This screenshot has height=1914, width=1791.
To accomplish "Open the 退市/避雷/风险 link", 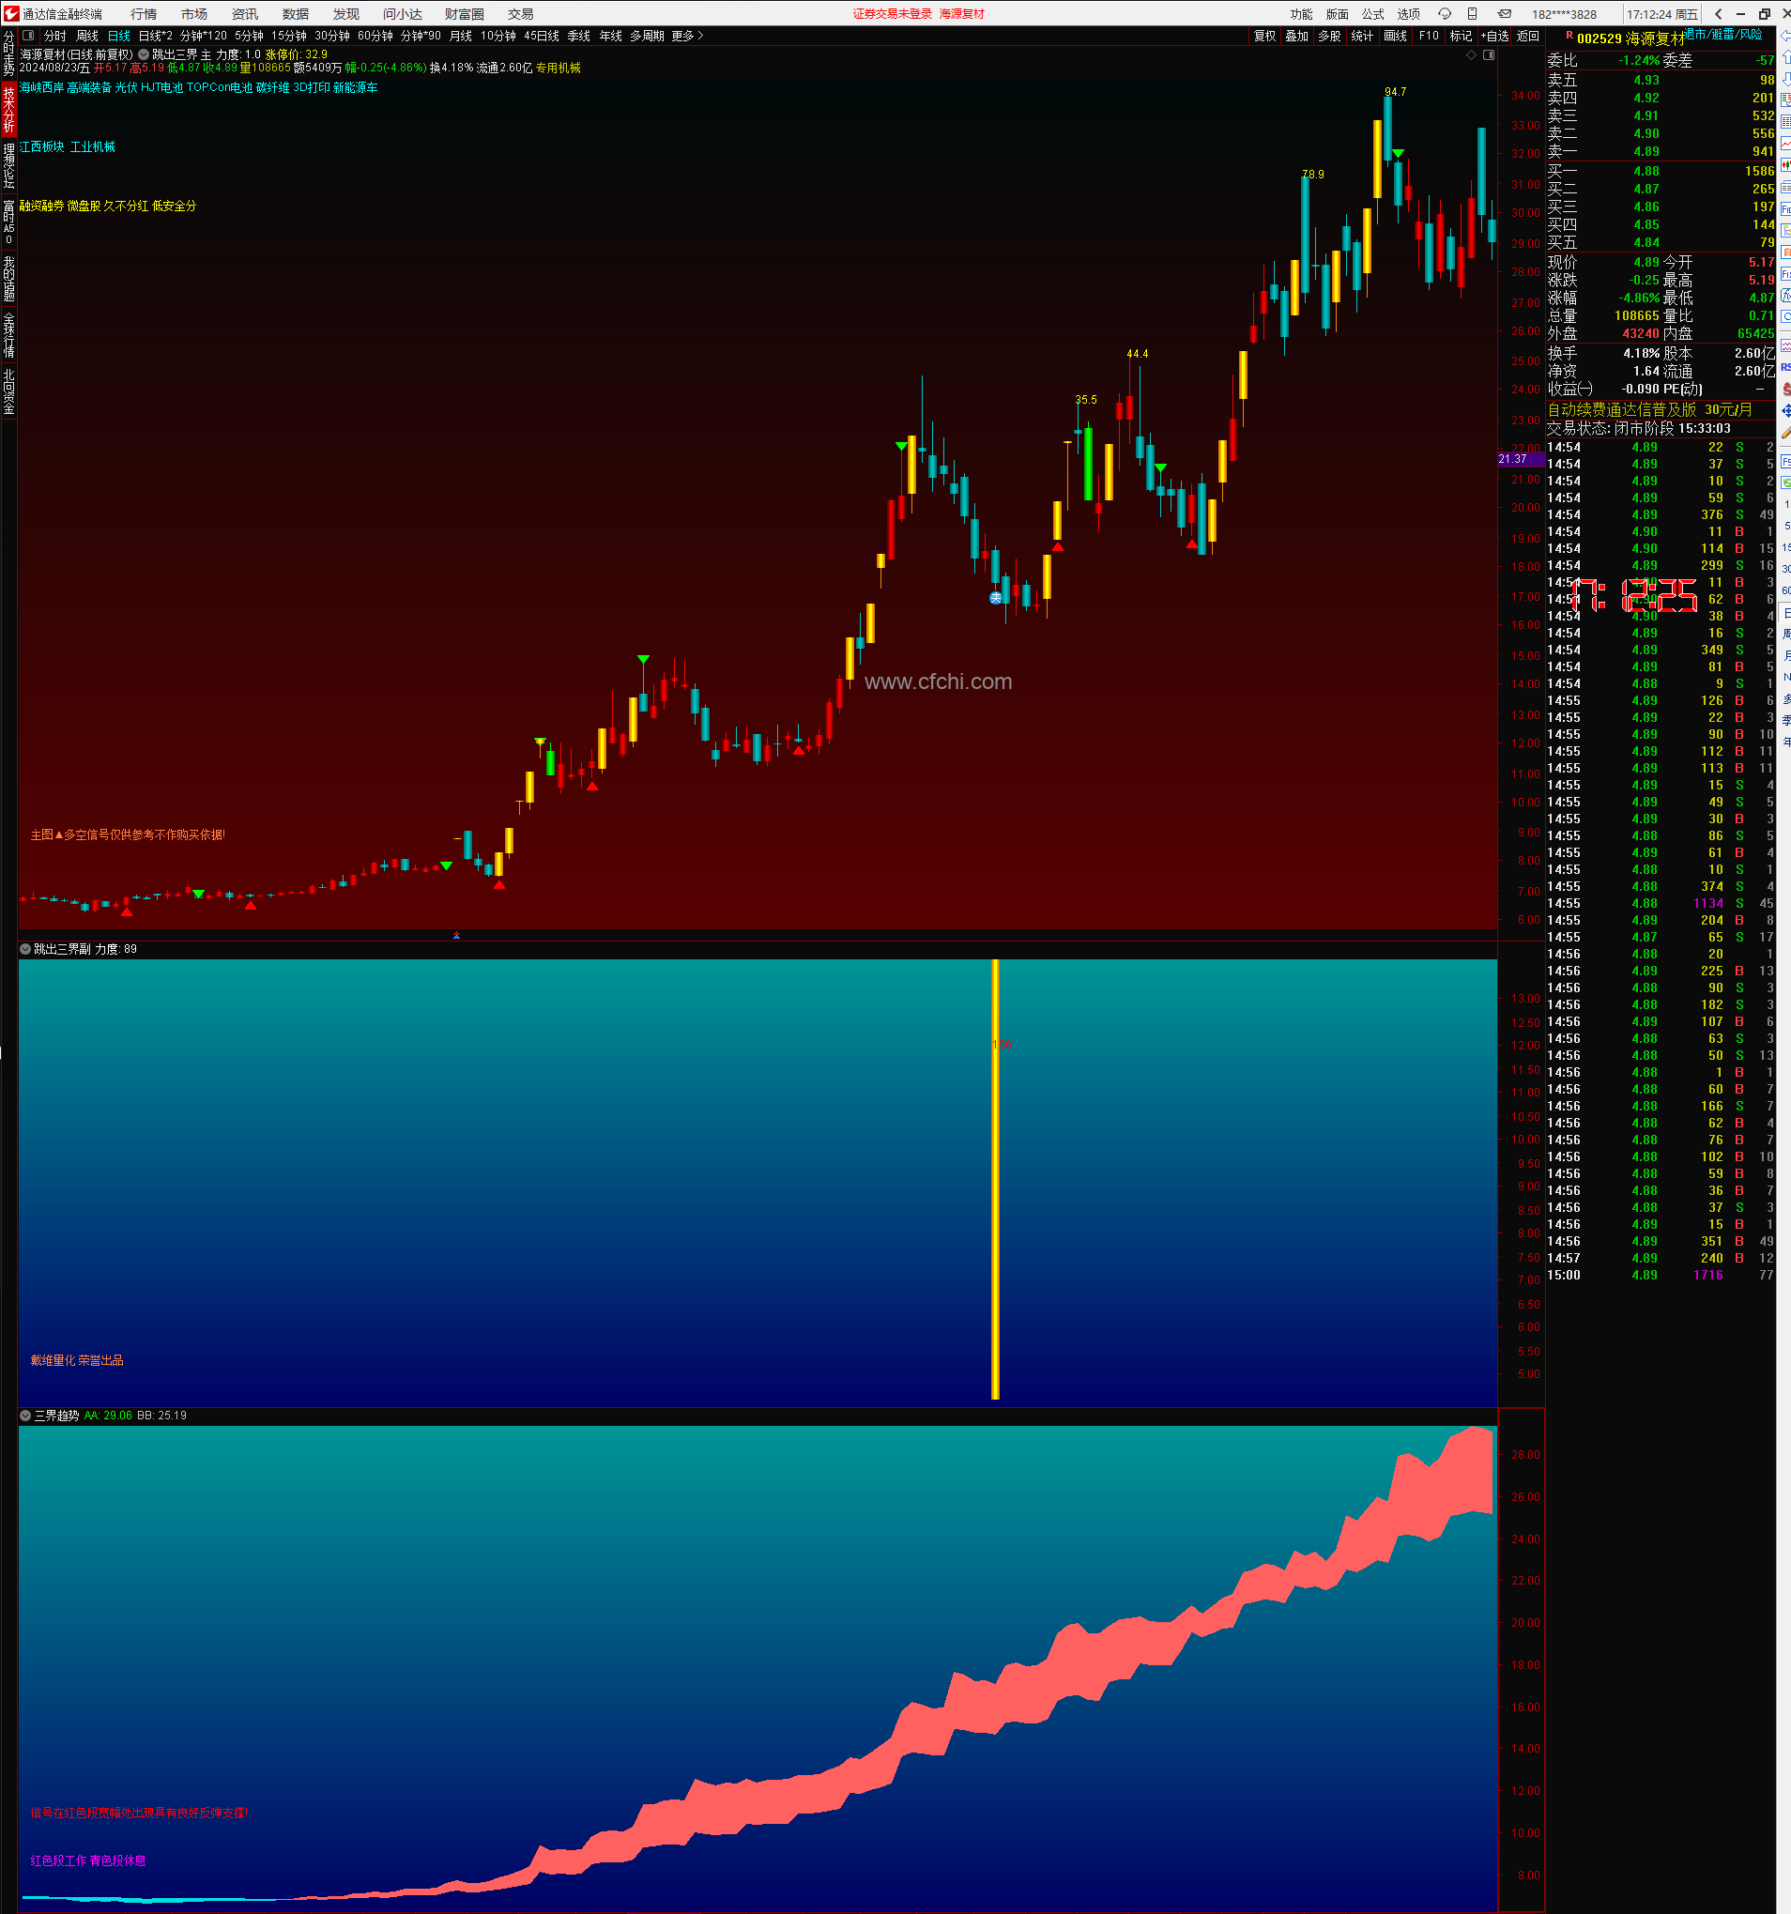I will [1722, 34].
